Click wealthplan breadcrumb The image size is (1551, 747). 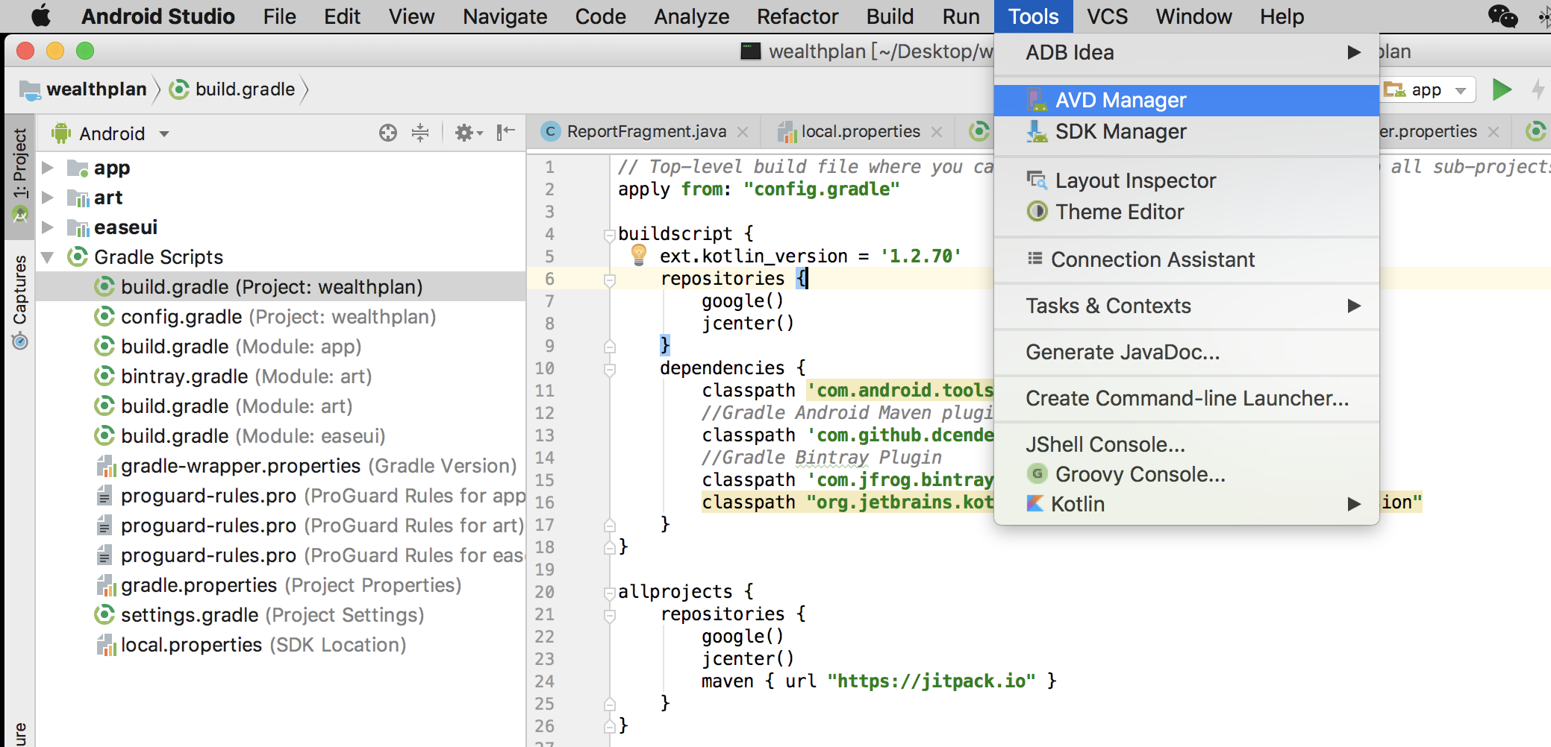(84, 89)
